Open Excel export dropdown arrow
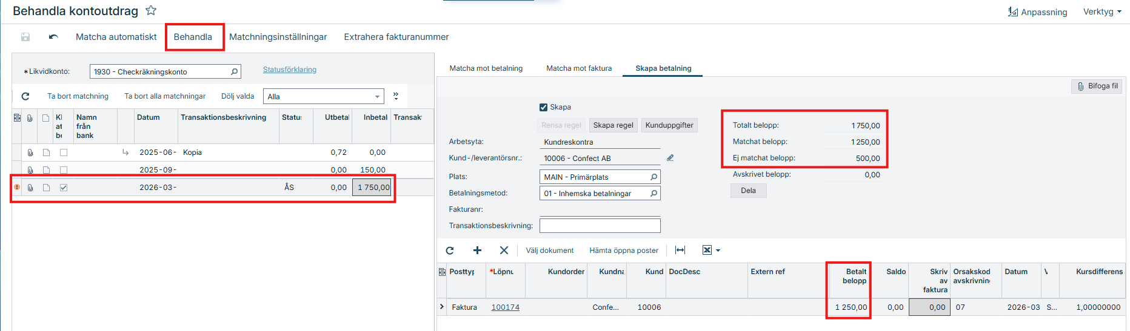 tap(718, 251)
